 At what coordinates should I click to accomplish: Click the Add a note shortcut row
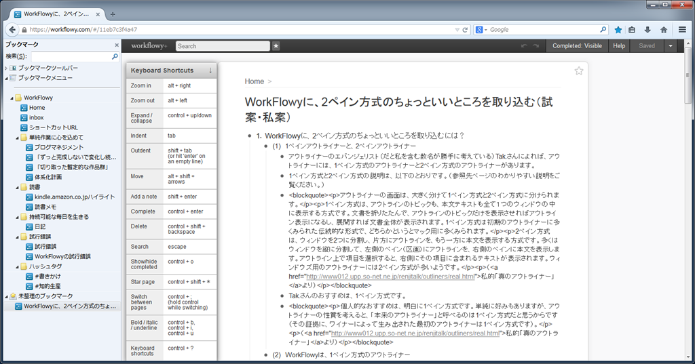[x=172, y=197]
